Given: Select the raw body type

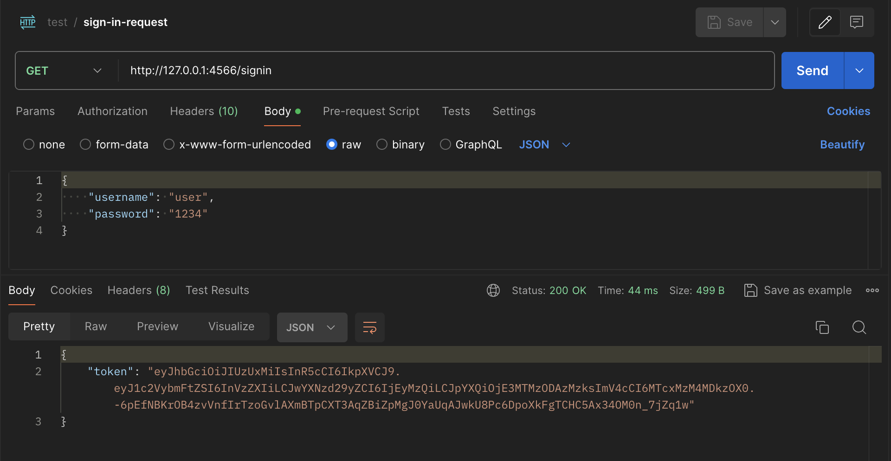Looking at the screenshot, I should point(344,145).
